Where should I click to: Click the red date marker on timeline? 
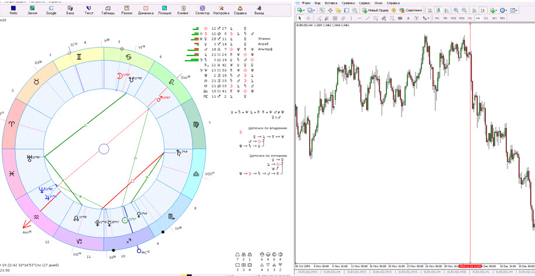point(471,265)
